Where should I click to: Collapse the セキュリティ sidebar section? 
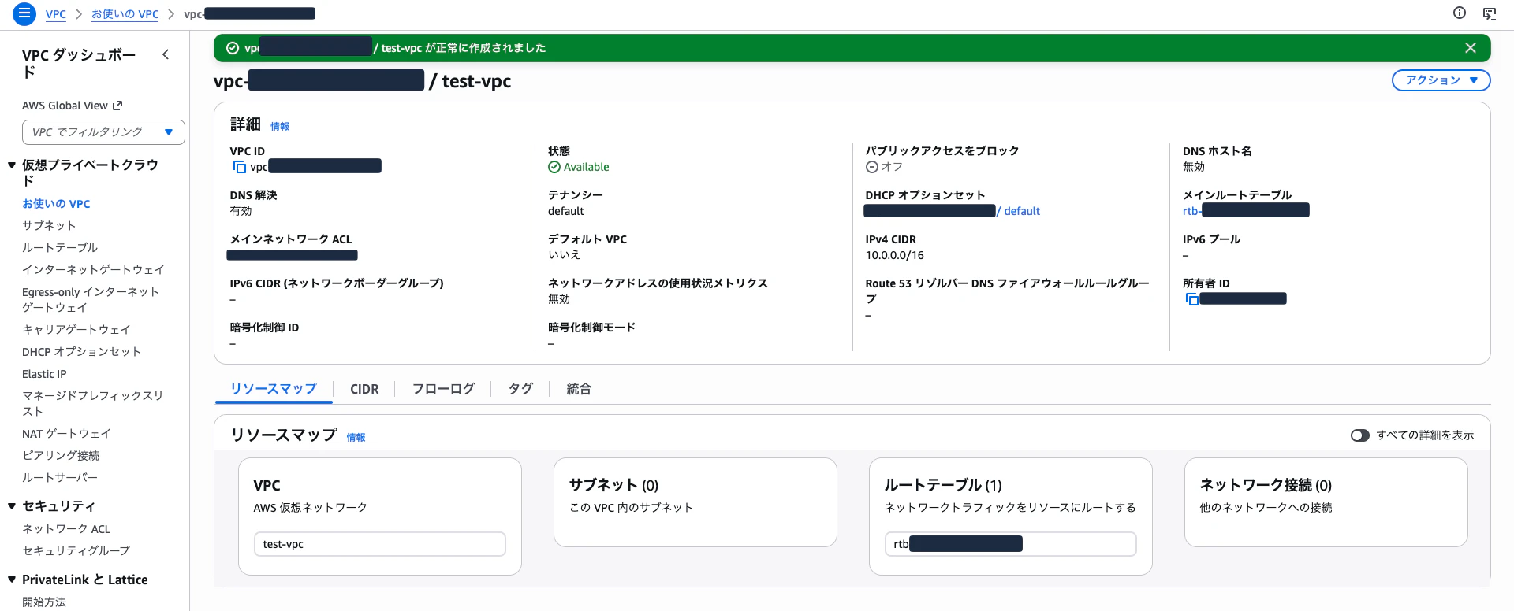click(x=12, y=506)
